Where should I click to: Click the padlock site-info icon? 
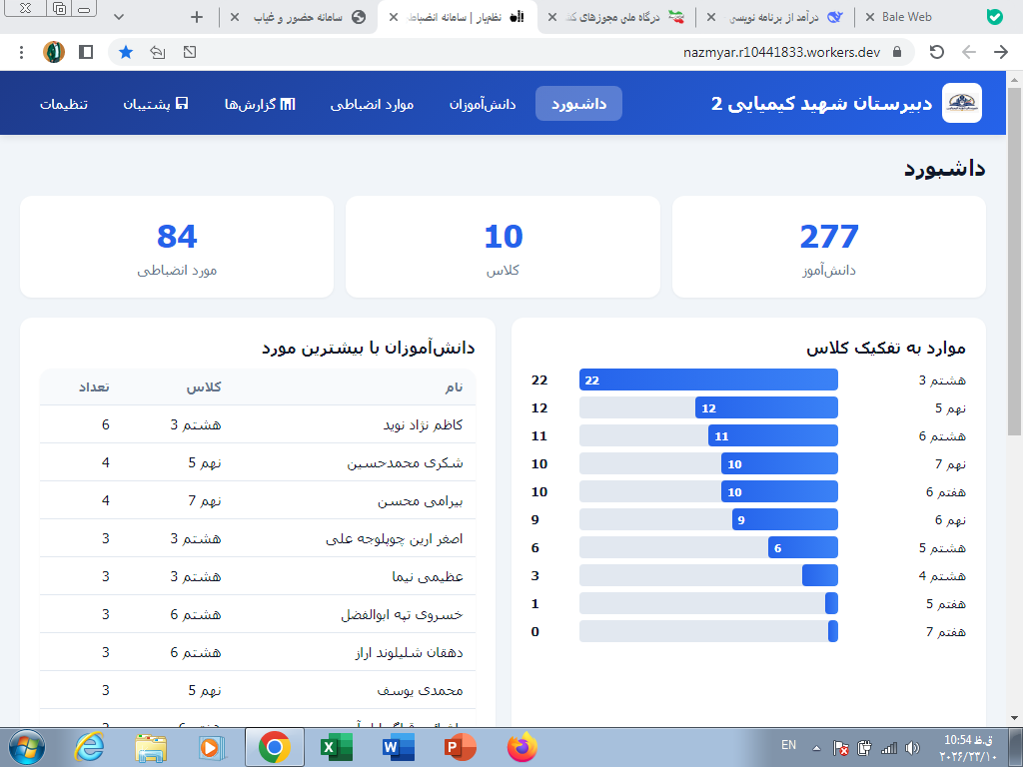pos(897,52)
